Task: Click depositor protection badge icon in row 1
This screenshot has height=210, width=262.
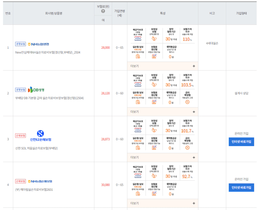Action: pos(138,38)
